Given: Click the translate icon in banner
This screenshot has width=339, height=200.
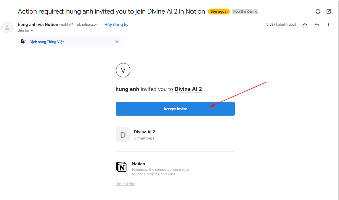Looking at the screenshot, I should tap(24, 42).
